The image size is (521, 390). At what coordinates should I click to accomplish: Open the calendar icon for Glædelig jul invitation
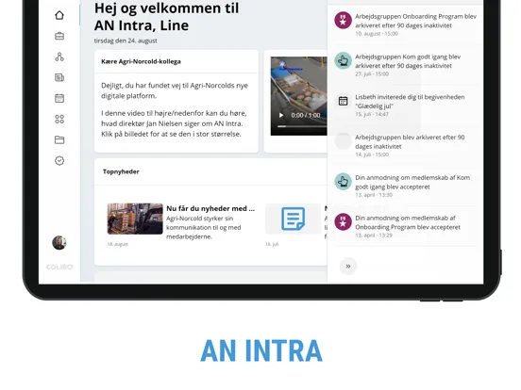343,101
